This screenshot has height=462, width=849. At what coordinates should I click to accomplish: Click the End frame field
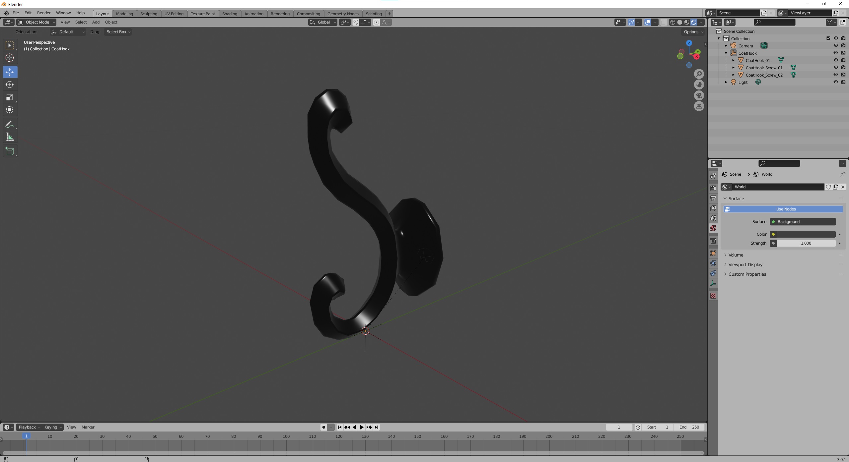[689, 427]
